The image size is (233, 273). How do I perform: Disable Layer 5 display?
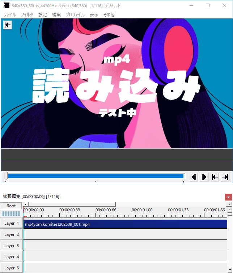pos(12,268)
